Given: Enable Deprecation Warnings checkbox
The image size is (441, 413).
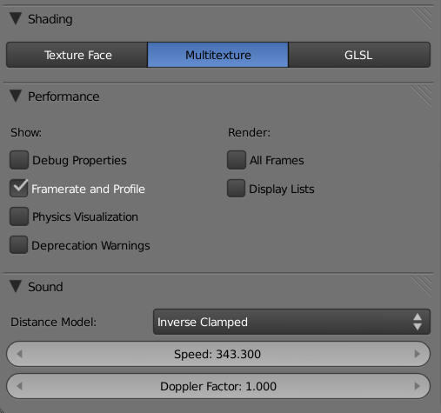Looking at the screenshot, I should tap(19, 245).
